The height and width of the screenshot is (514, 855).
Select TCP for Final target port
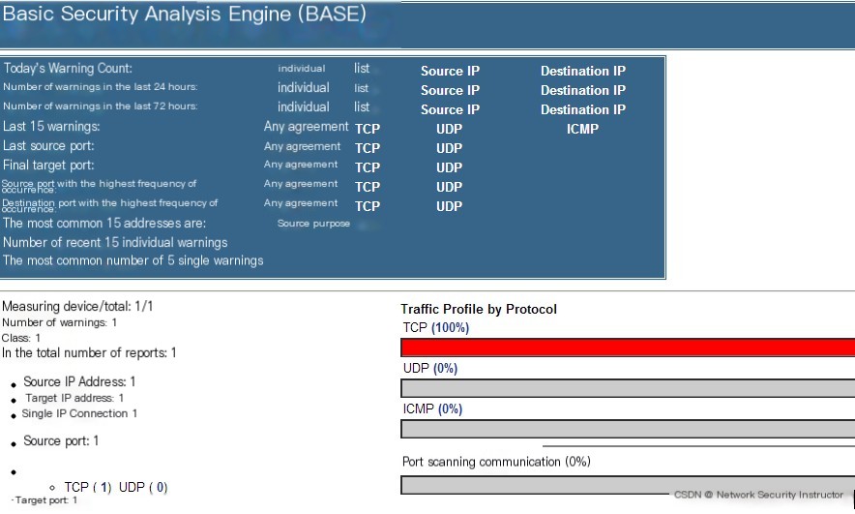[368, 167]
